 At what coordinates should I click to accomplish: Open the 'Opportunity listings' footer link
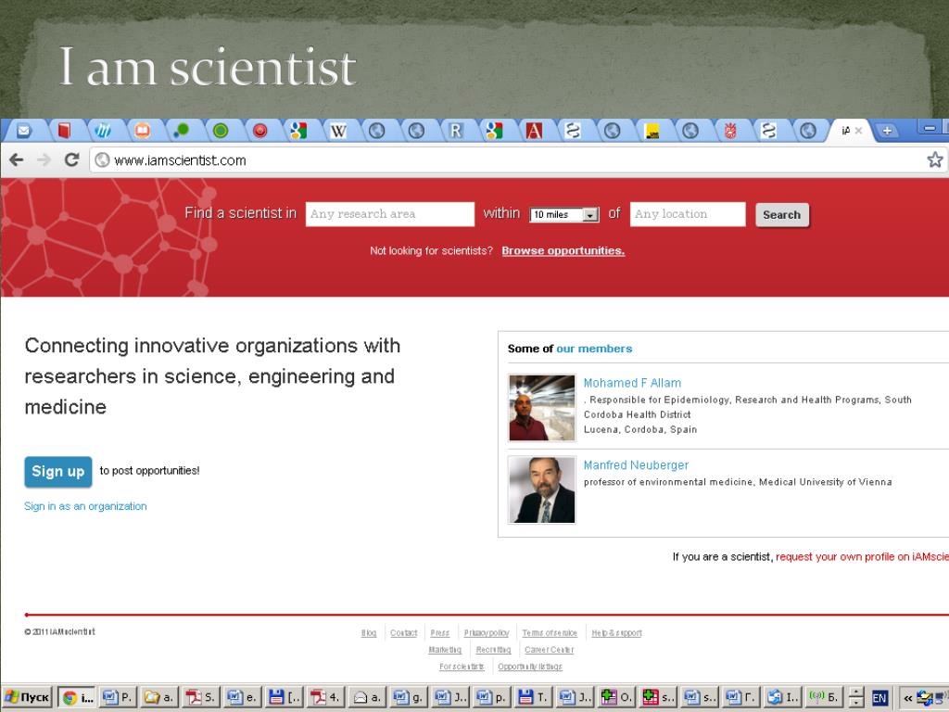tap(530, 667)
